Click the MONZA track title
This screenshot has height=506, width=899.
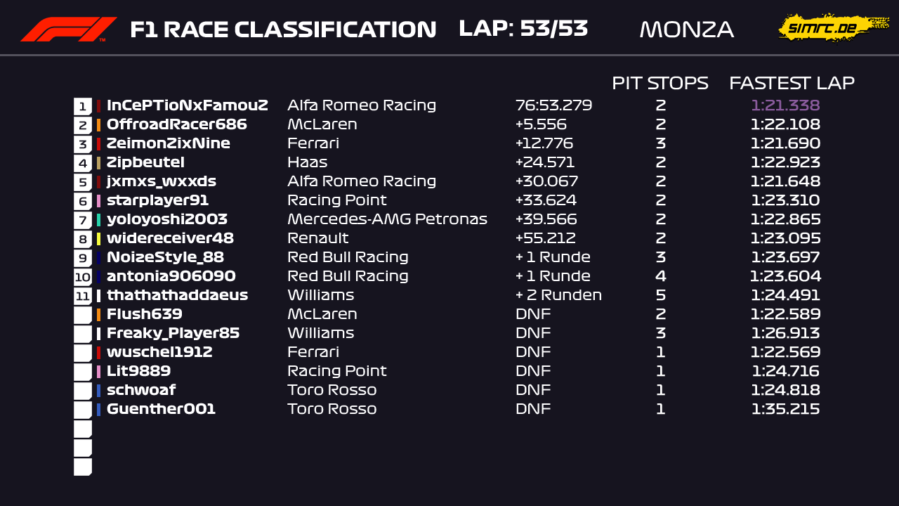[686, 30]
